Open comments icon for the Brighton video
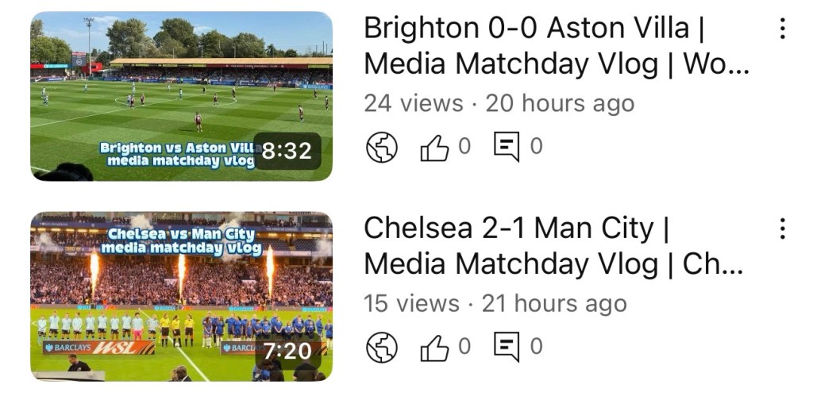The width and height of the screenshot is (813, 396). click(507, 147)
